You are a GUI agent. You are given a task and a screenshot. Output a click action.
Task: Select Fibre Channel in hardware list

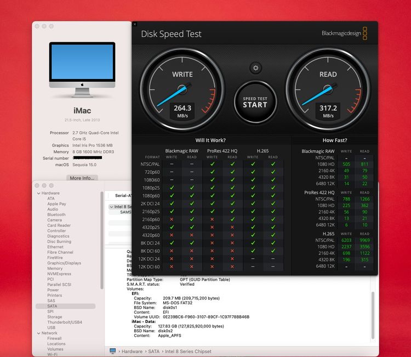pos(60,252)
